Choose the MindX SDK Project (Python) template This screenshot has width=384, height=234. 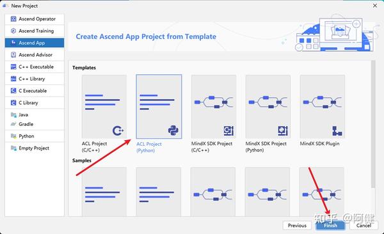pos(268,114)
